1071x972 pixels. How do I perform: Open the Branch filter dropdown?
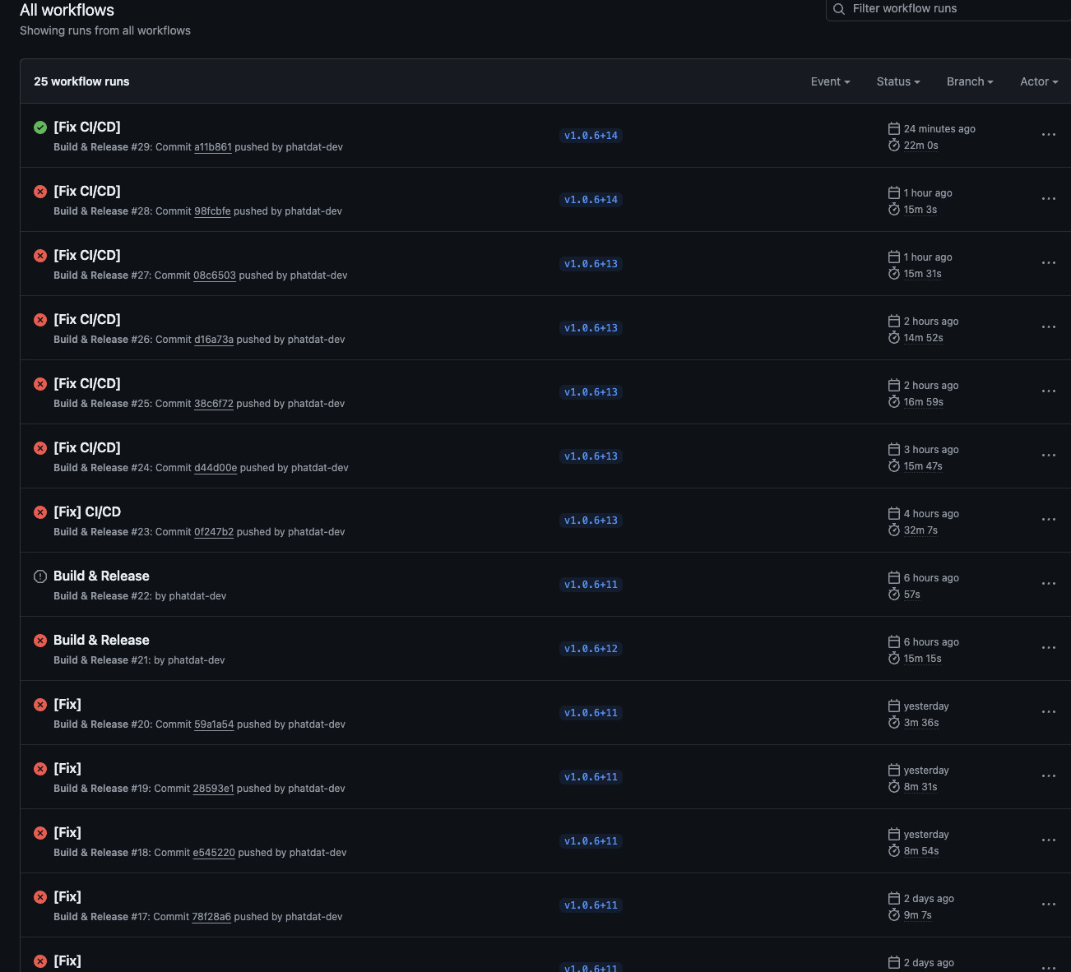pos(970,81)
